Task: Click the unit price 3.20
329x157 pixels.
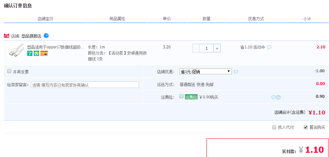Action: (167, 47)
